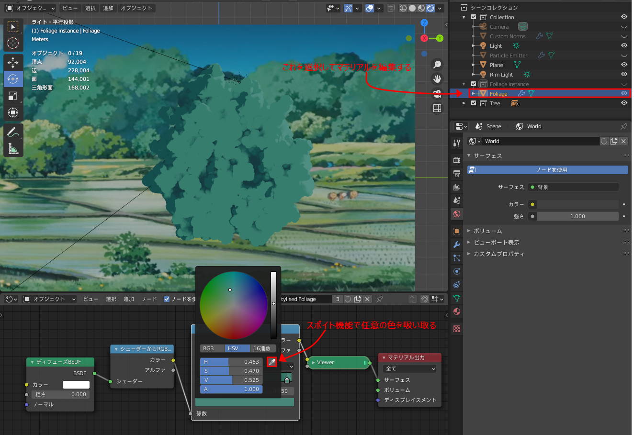Screen dimensions: 634x435
Task: Select the 3D Cursor tool
Action: 13,43
